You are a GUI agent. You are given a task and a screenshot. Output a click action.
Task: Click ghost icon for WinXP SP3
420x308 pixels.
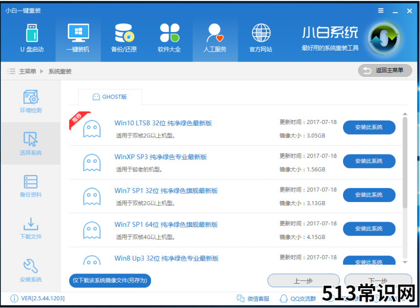(x=92, y=162)
